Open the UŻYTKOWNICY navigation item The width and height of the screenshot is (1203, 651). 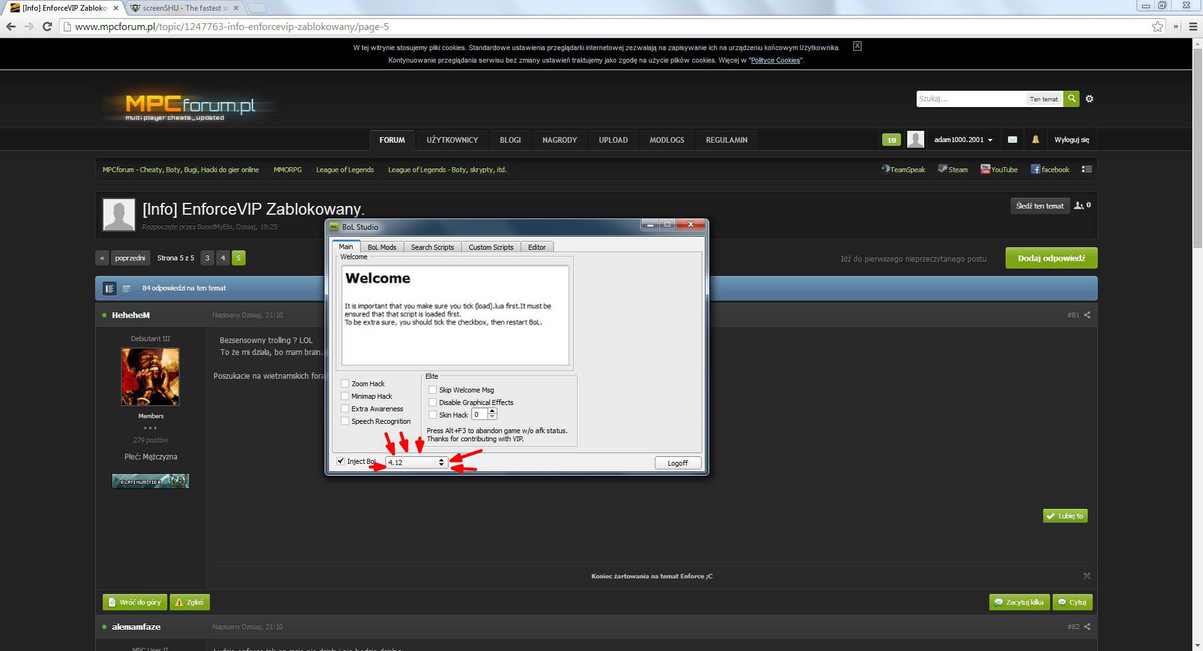tap(452, 140)
